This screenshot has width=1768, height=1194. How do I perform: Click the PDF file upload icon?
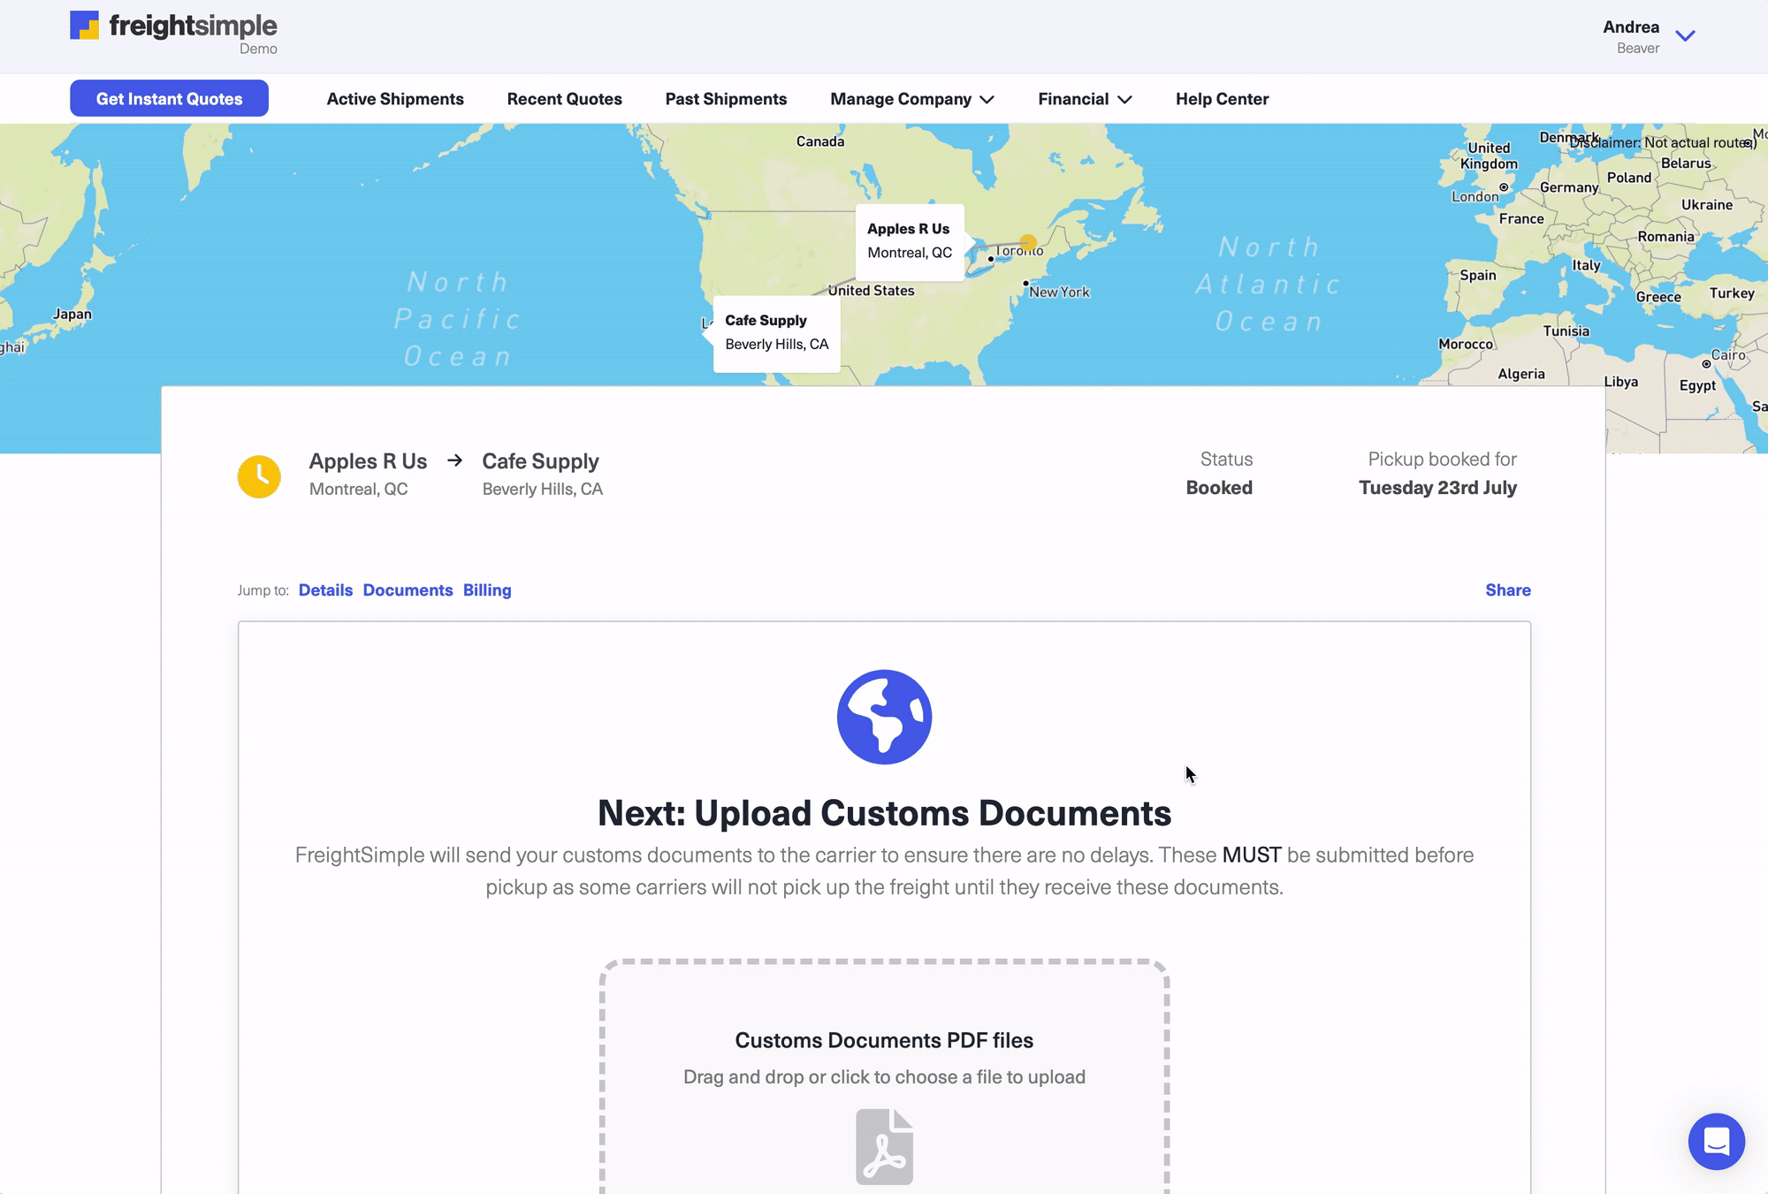884,1146
